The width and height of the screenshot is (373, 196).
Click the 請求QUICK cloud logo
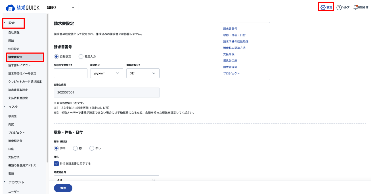point(22,8)
